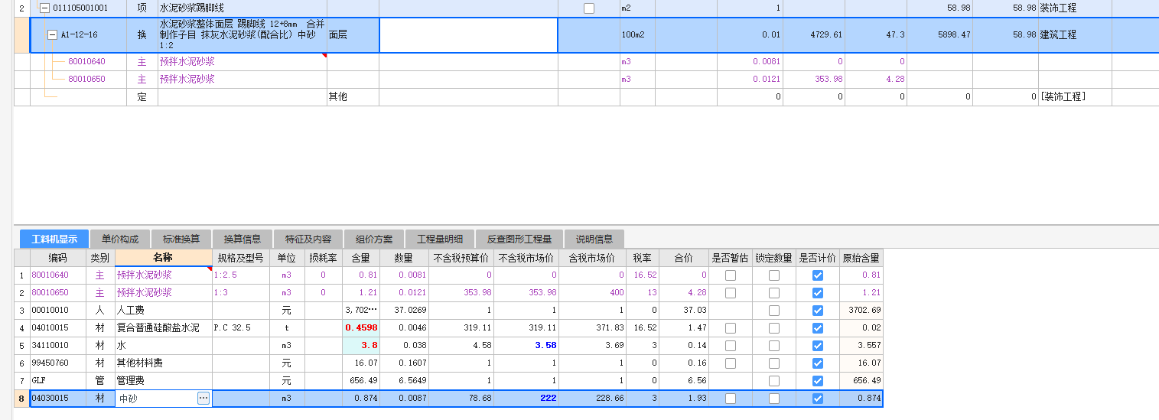This screenshot has width=1159, height=420.
Task: Click the 不含税市场价 column header
Action: 526,258
